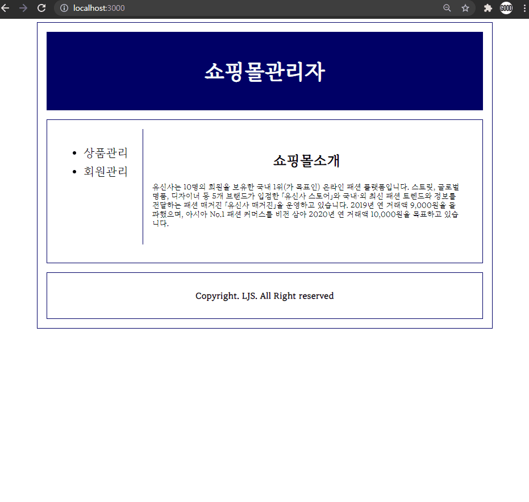Screen dimensions: 529x502
Task: Open the 상품관리 menu item
Action: point(106,153)
